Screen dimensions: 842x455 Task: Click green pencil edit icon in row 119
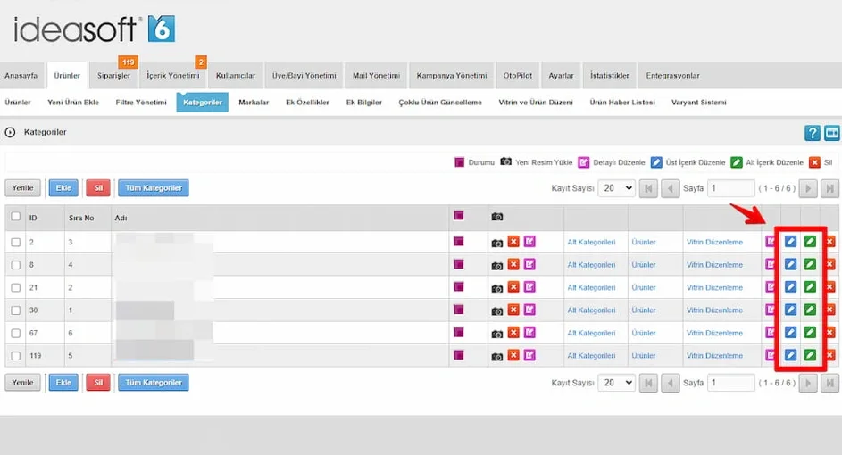click(x=810, y=355)
